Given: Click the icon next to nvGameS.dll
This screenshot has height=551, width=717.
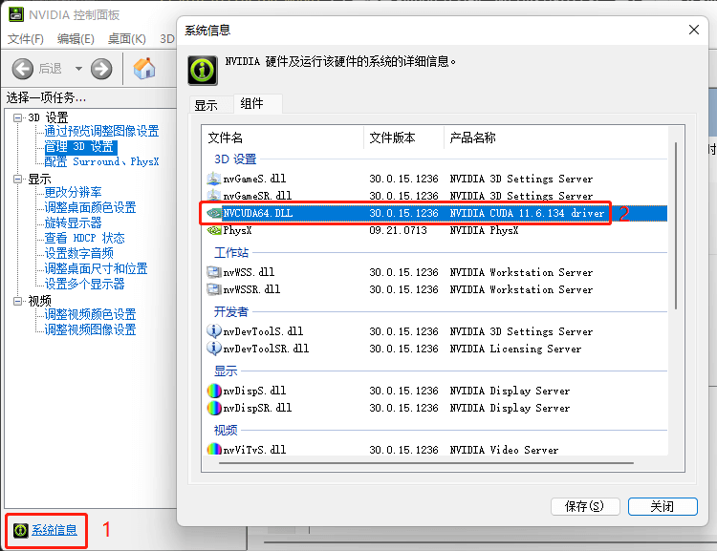Looking at the screenshot, I should (214, 179).
